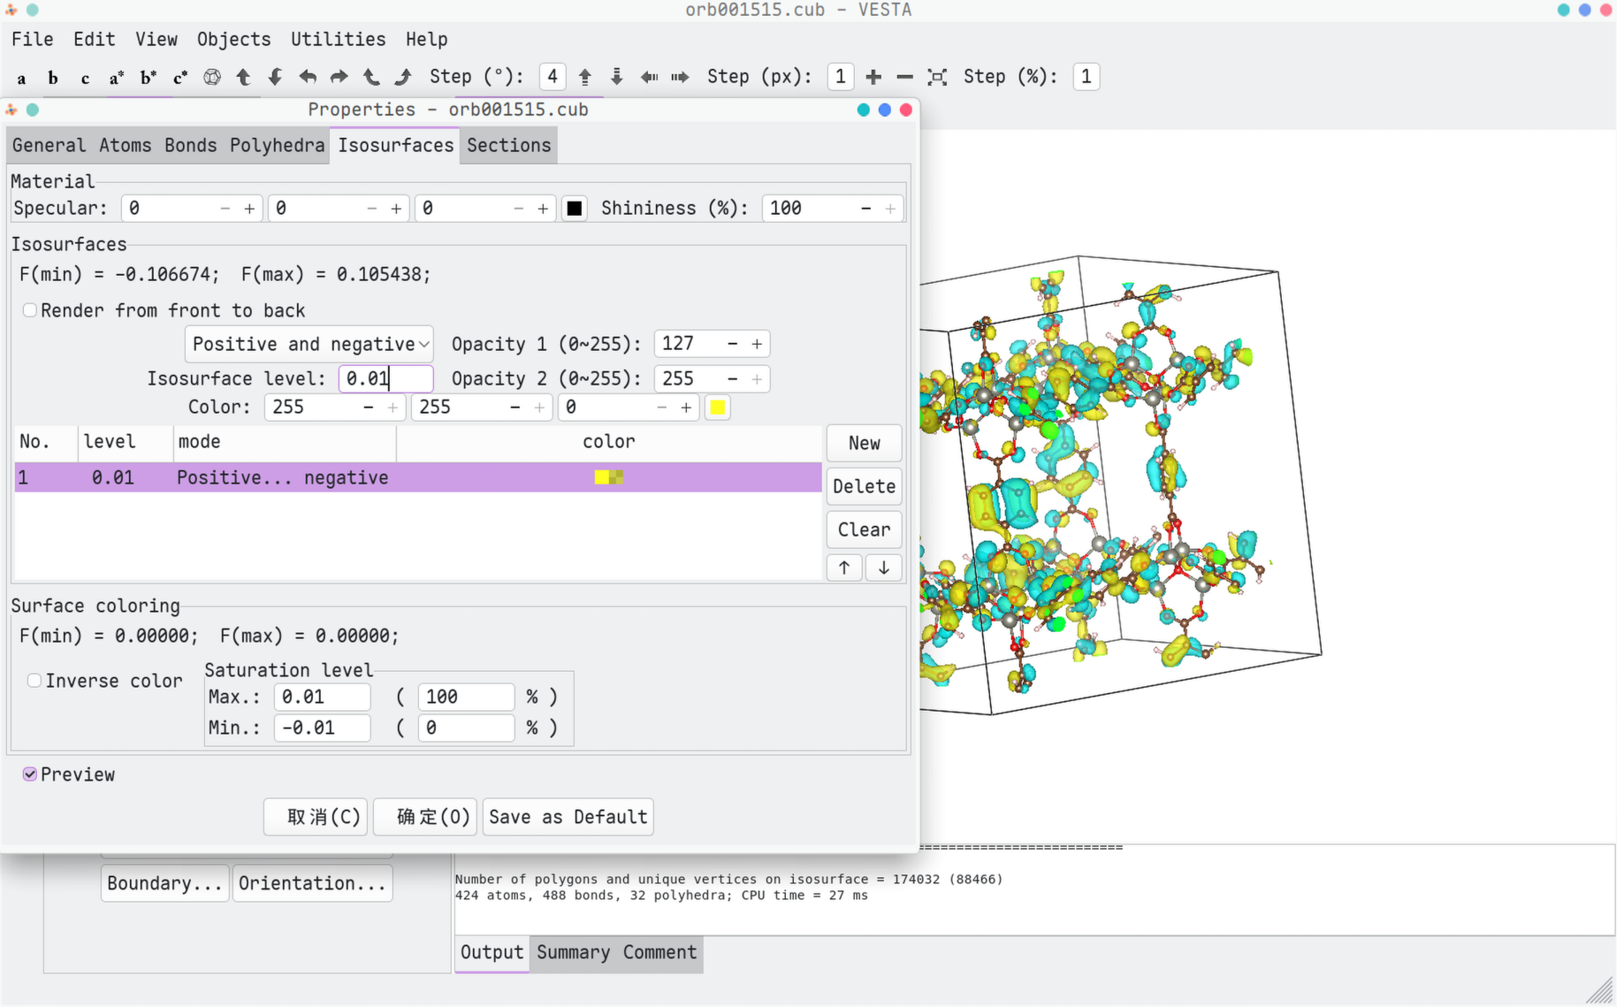Click the rotate up arrow icon

243,78
